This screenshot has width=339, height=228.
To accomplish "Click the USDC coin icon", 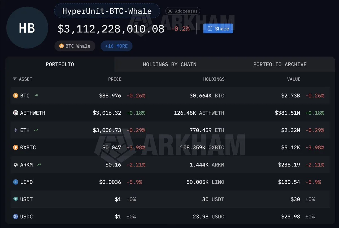I will 16,217.
